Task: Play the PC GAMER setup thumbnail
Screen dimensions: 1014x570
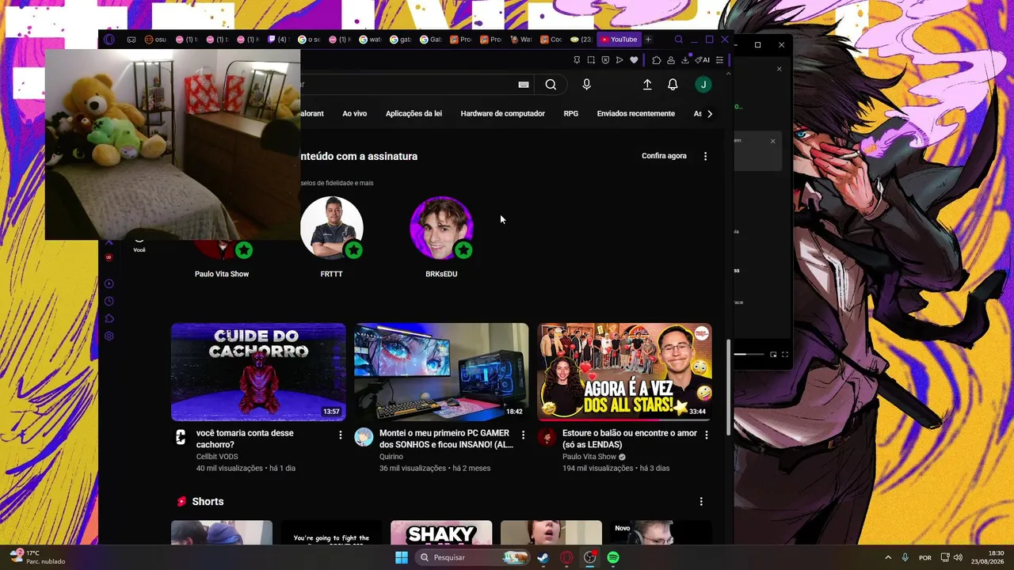Action: (x=441, y=372)
